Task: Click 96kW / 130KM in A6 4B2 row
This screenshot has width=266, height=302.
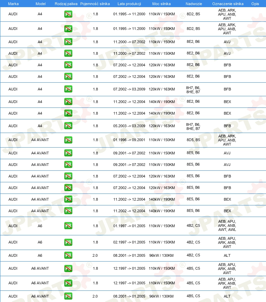Action: (162, 255)
